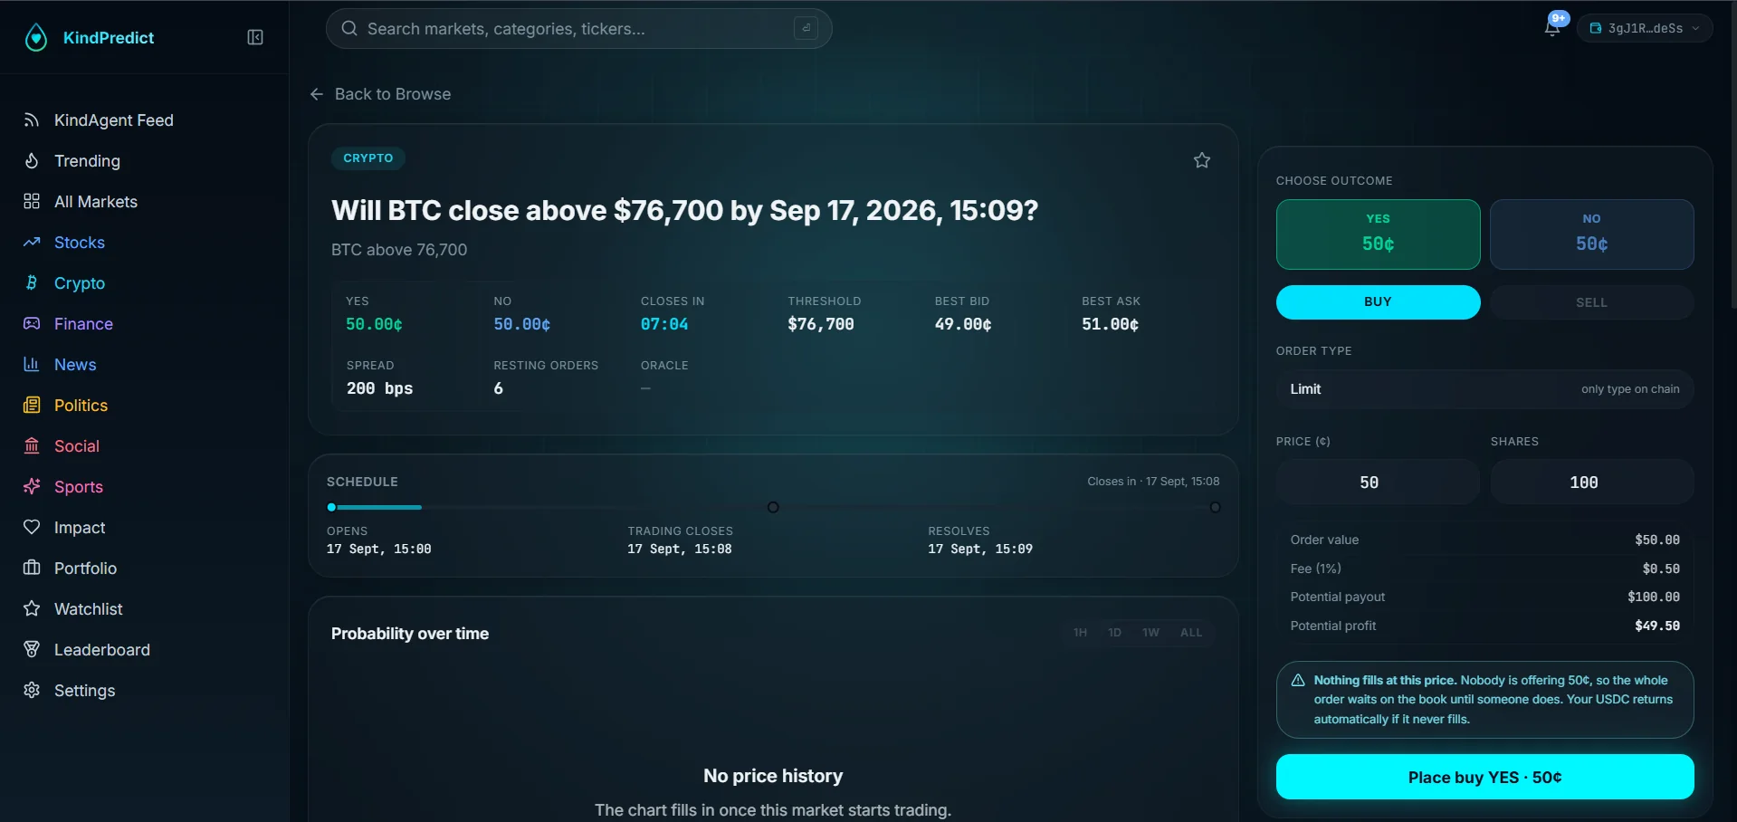Switch order side to SELL

pyautogui.click(x=1591, y=302)
